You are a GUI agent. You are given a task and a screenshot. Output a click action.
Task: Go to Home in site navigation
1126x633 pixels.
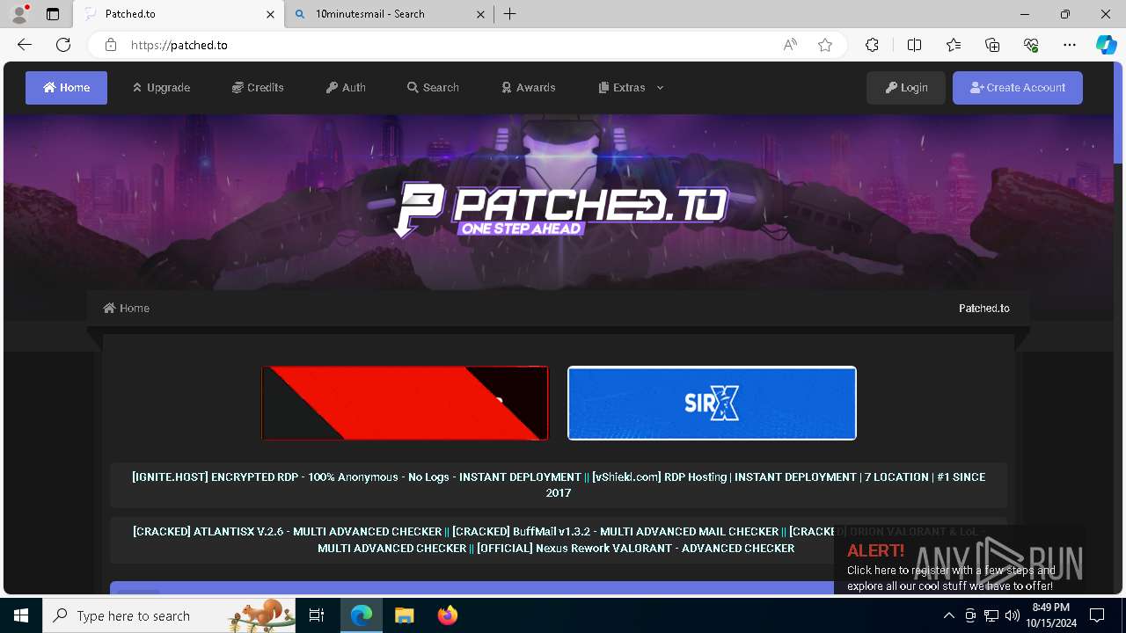(x=66, y=88)
